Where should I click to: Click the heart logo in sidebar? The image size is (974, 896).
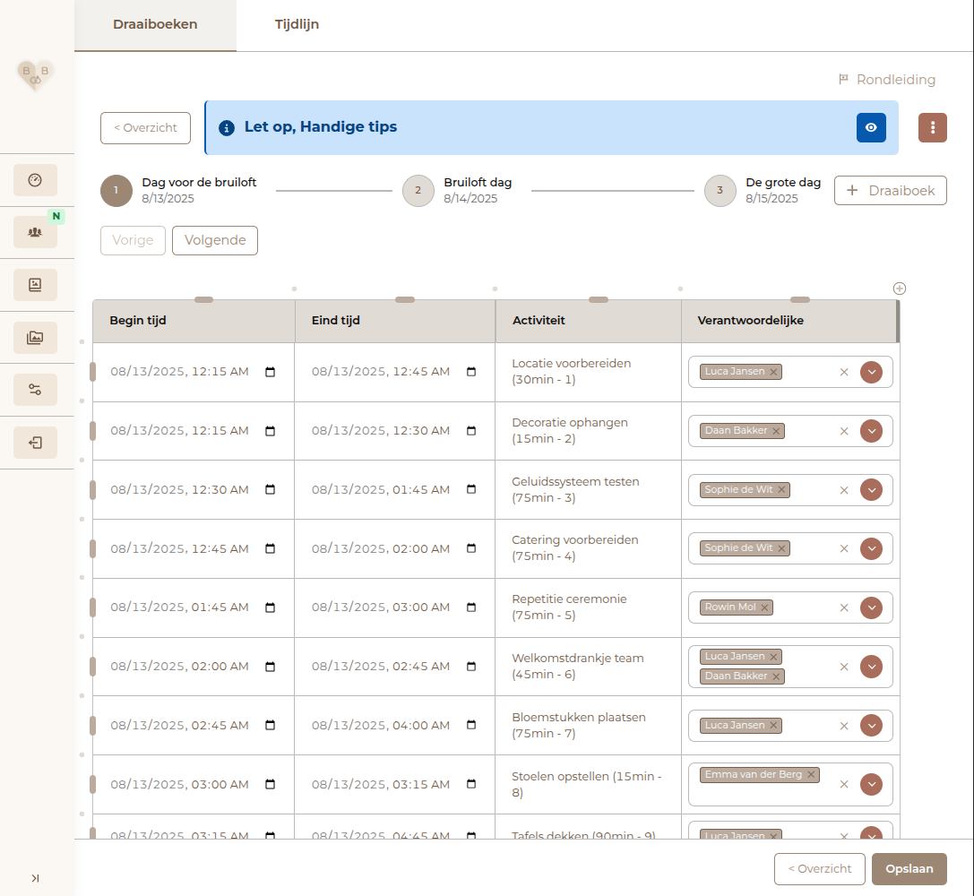coord(36,75)
